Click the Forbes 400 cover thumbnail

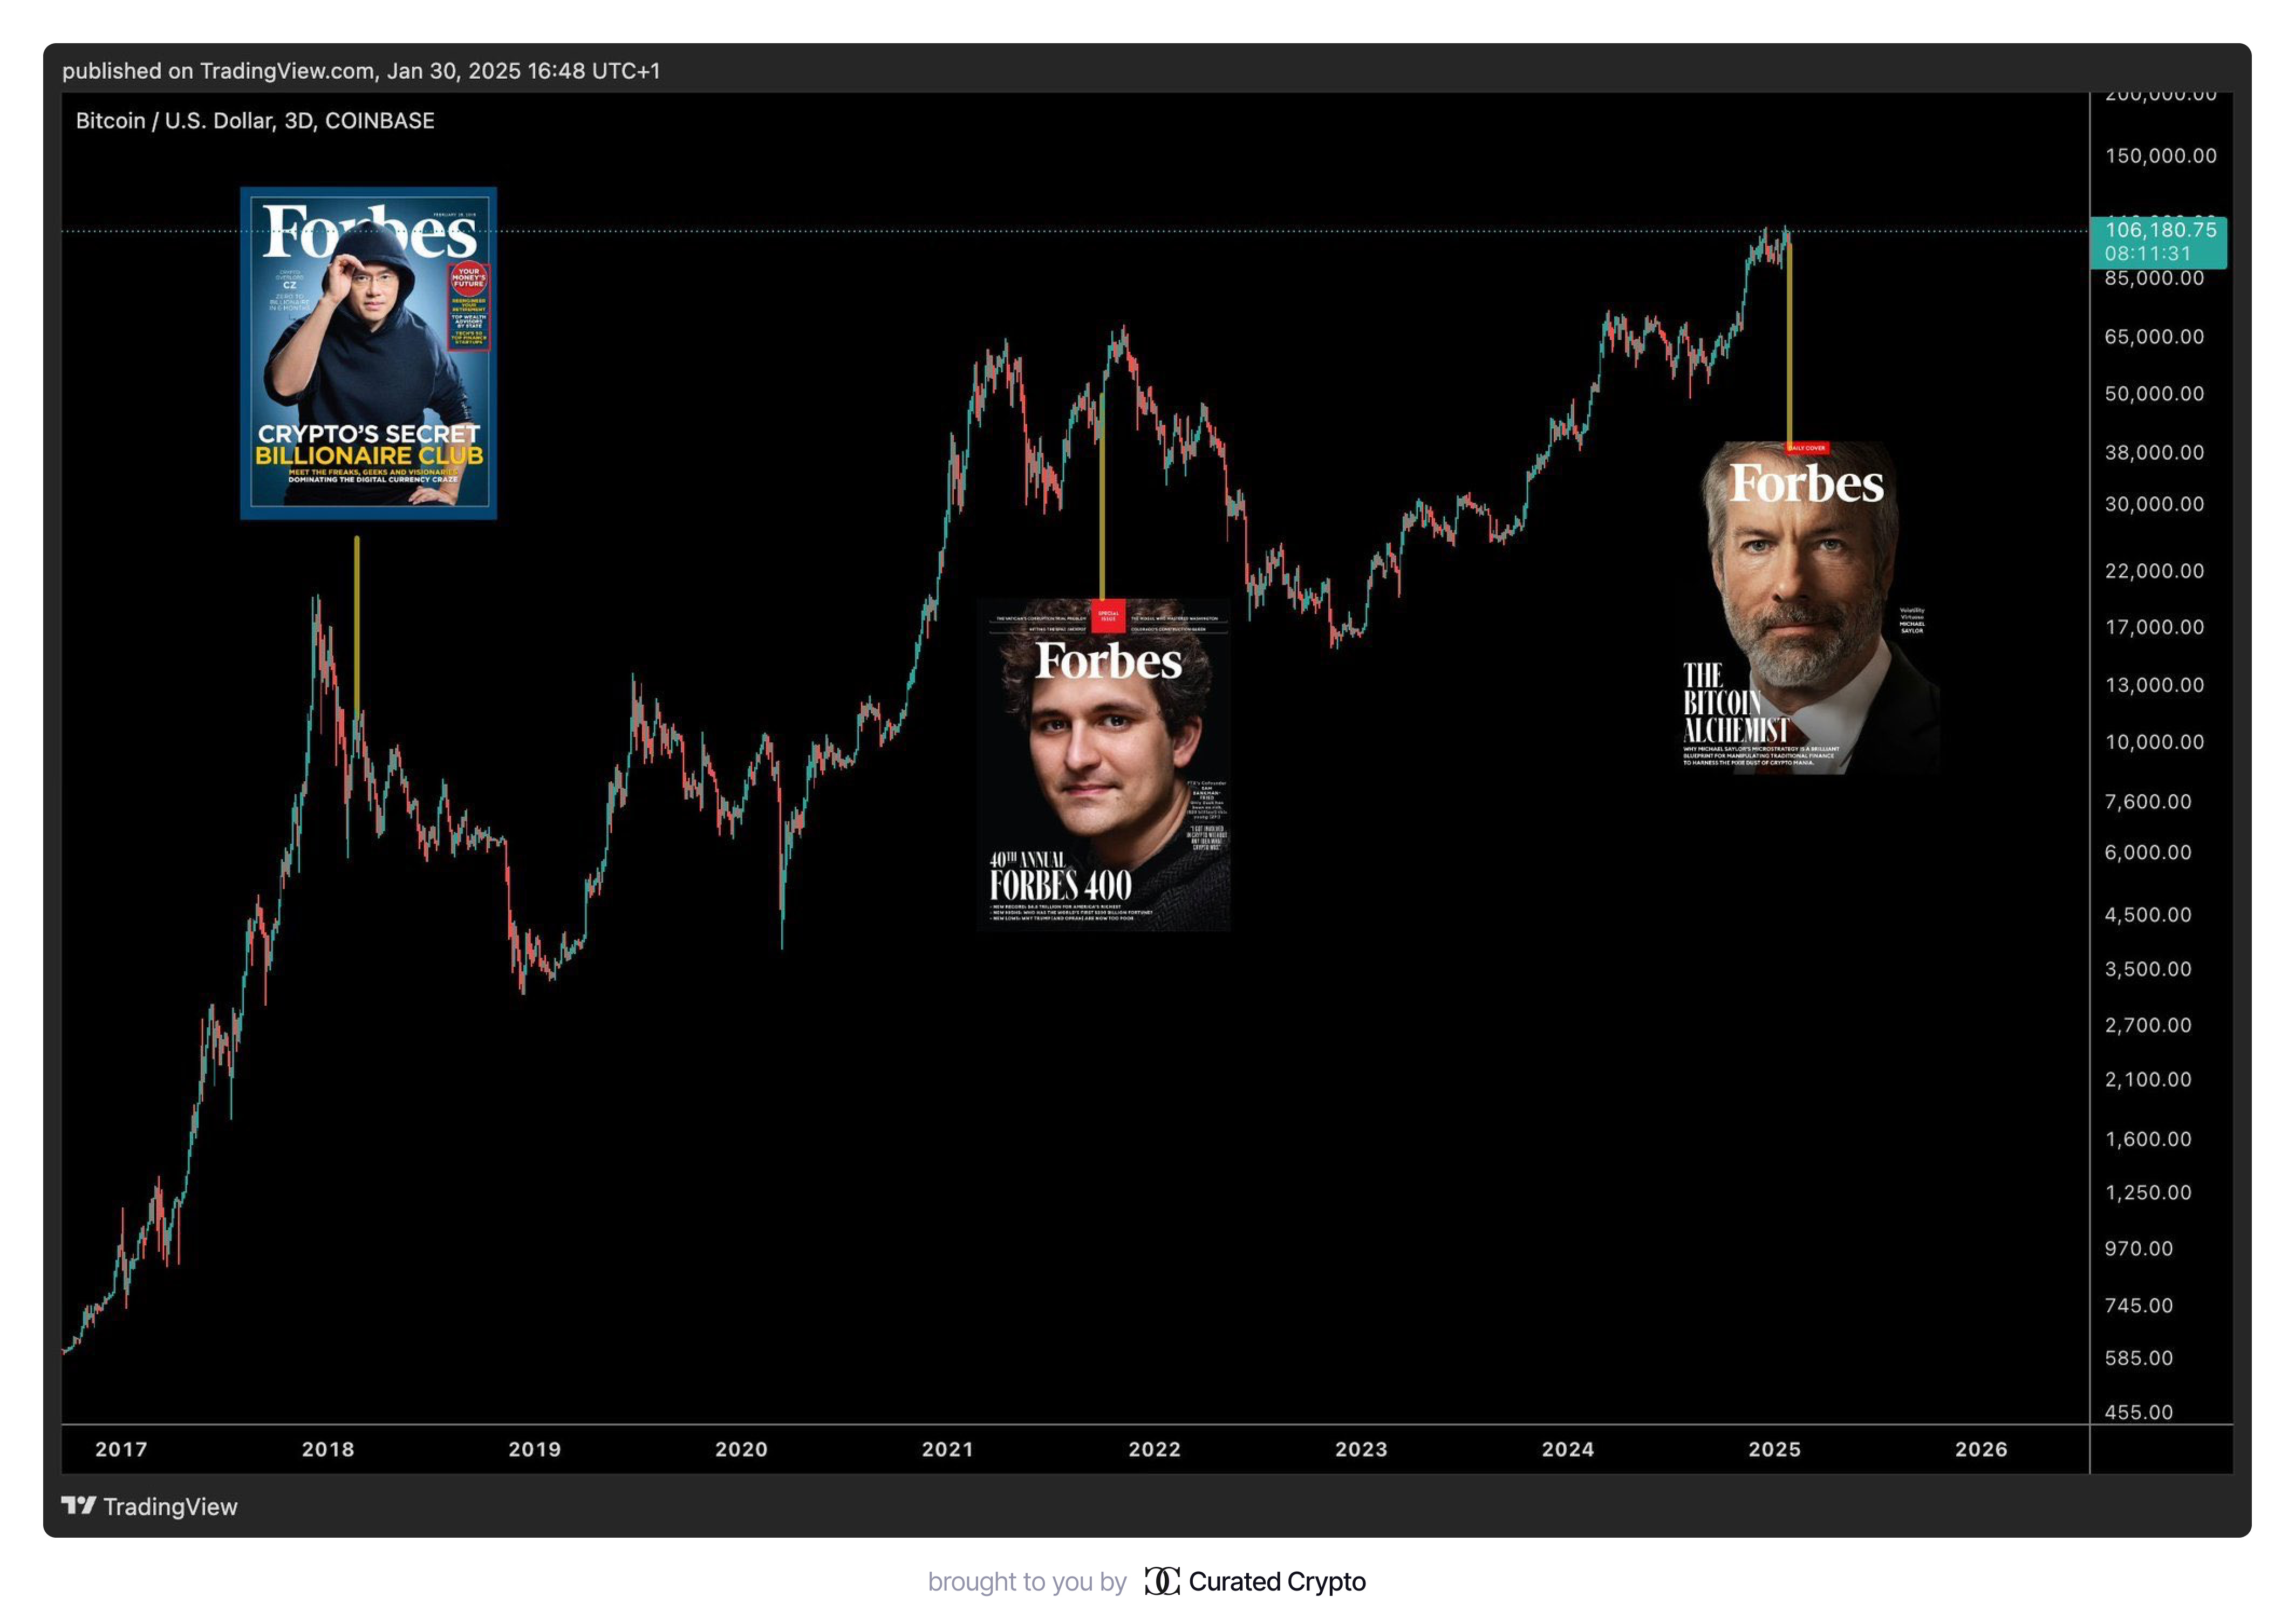pos(1103,765)
